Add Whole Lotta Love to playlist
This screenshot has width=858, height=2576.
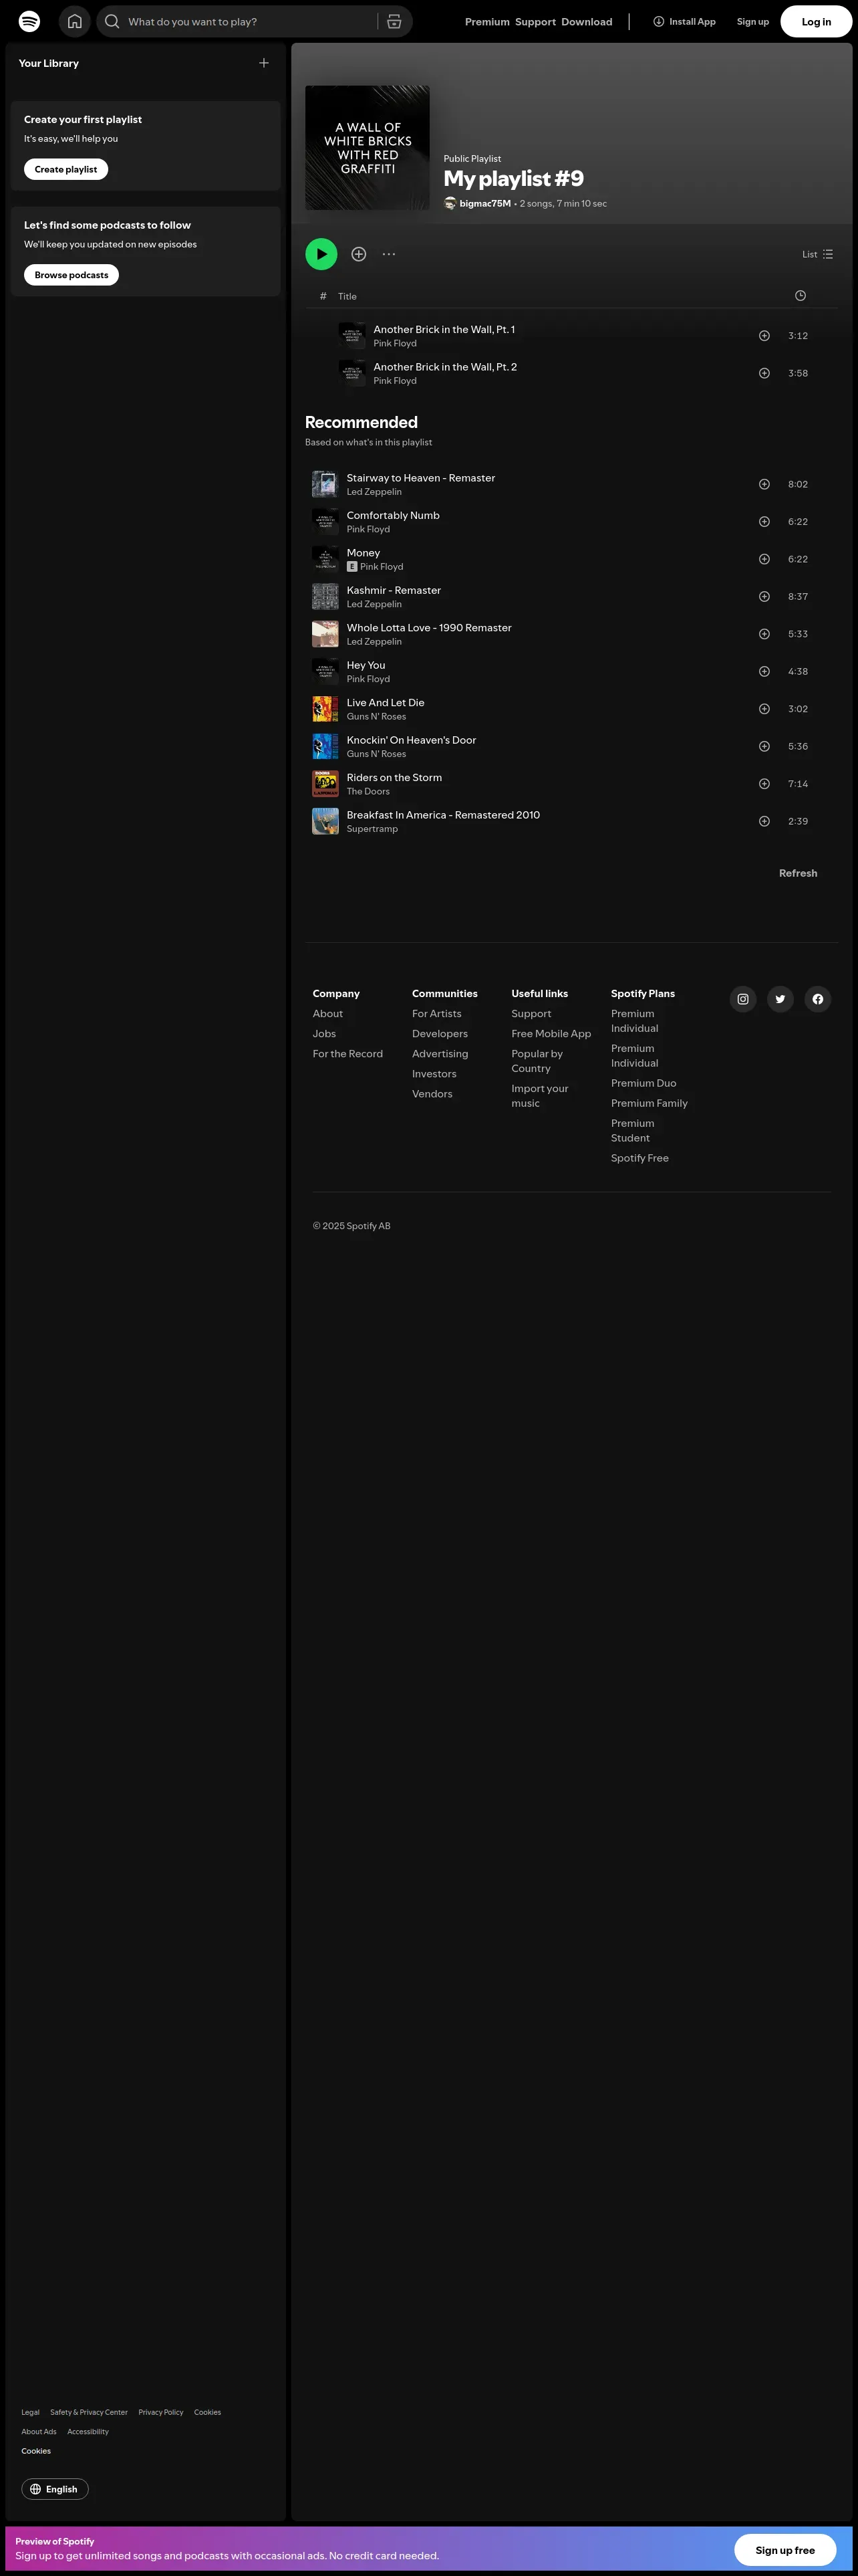click(764, 634)
